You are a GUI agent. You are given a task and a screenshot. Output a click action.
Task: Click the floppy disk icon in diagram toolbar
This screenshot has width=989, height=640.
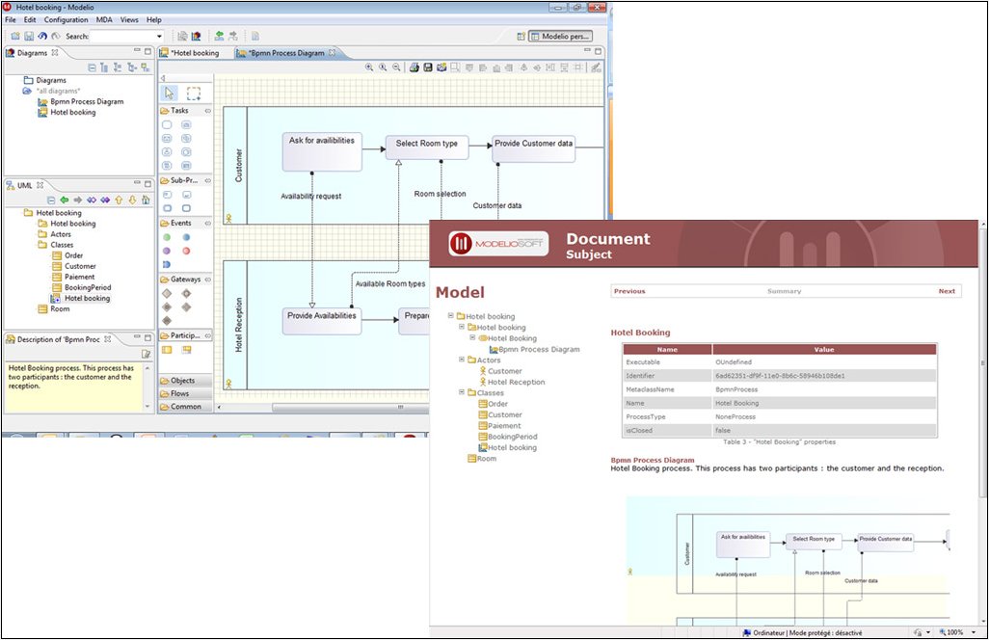coord(428,67)
